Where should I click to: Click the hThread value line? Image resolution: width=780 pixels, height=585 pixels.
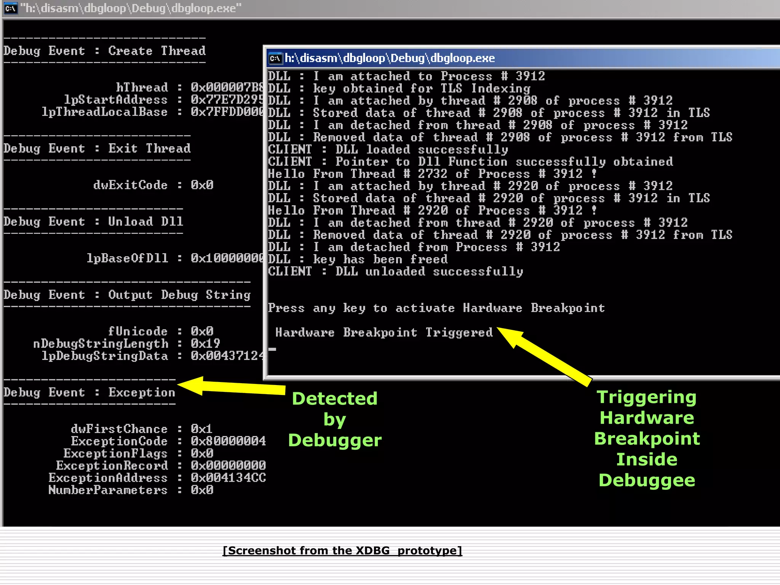(190, 88)
